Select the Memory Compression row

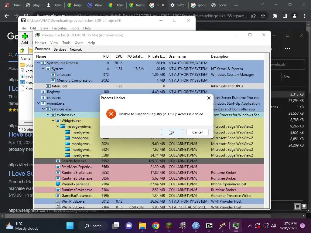[x=149, y=80]
